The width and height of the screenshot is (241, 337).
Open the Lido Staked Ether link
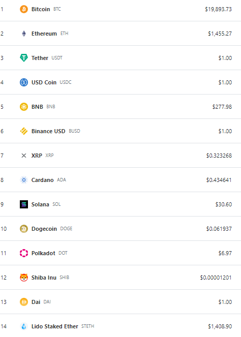(x=54, y=326)
